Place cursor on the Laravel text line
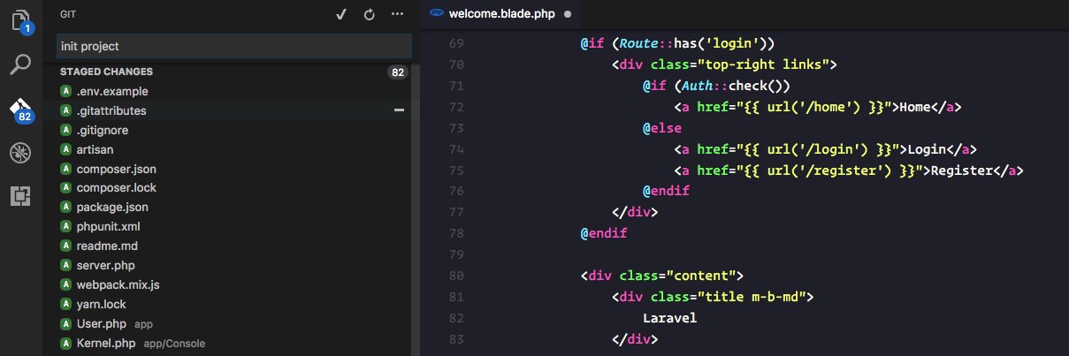The height and width of the screenshot is (356, 1069). [669, 317]
